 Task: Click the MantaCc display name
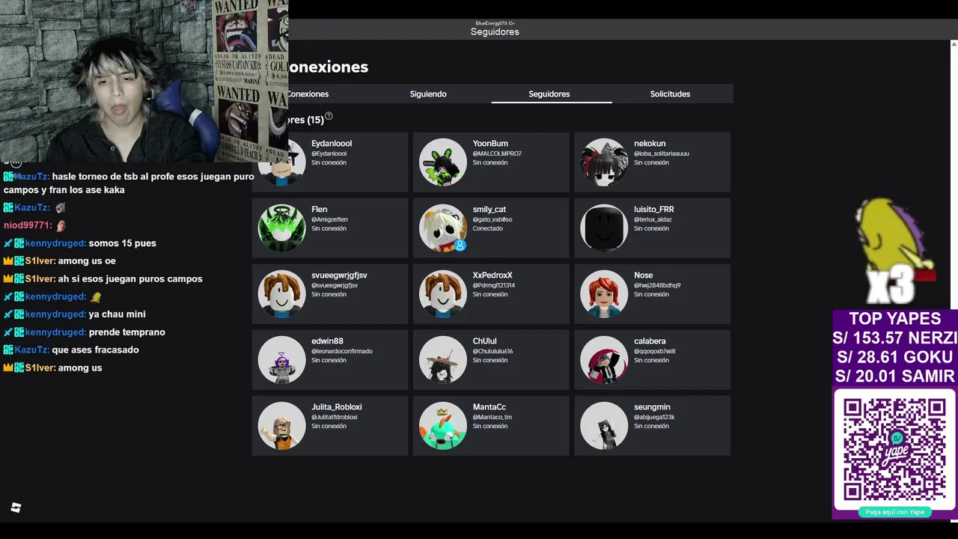489,407
